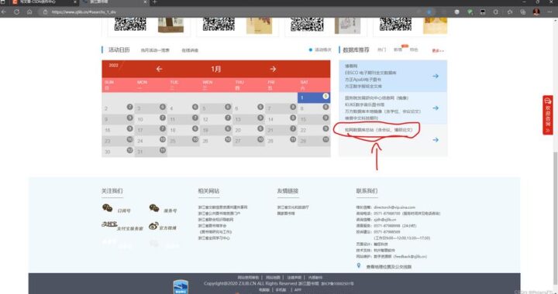Open the 国家图书馆 friendly link
This screenshot has height=294, width=558.
click(x=286, y=214)
